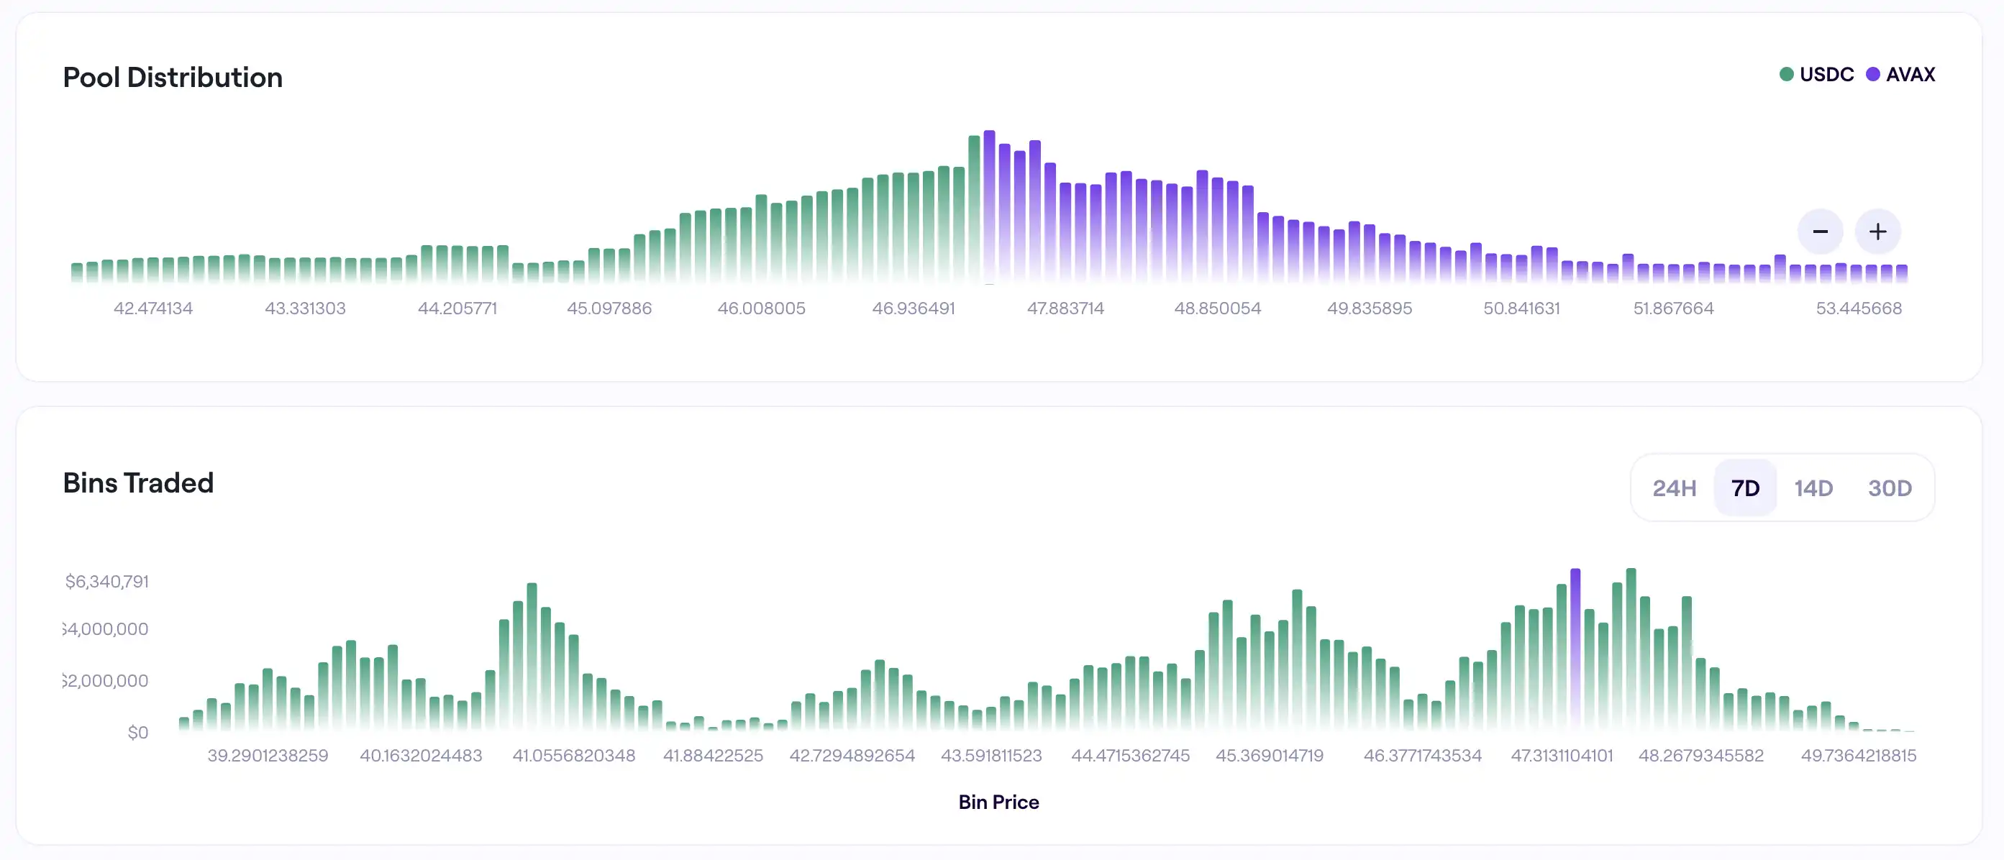This screenshot has height=860, width=2004.
Task: Select the 41.0556820348 bin price label
Action: click(x=573, y=755)
